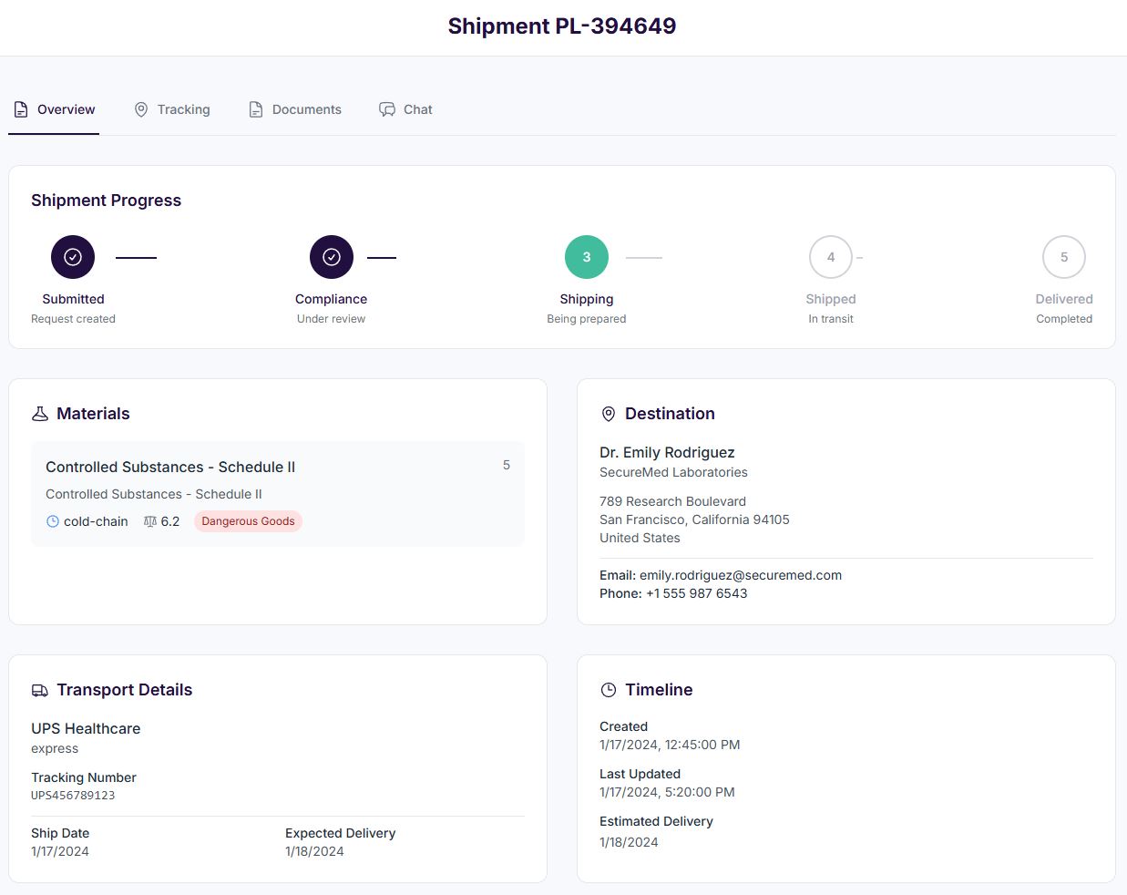
Task: Click the Shipment PL-394649 heading
Action: 562,26
